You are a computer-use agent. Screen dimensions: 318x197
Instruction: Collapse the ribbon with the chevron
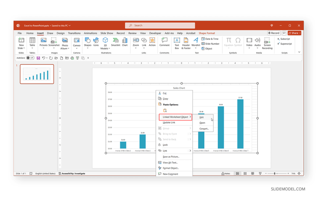(299, 52)
